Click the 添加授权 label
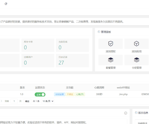This screenshot has width=149, height=124. click(111, 51)
